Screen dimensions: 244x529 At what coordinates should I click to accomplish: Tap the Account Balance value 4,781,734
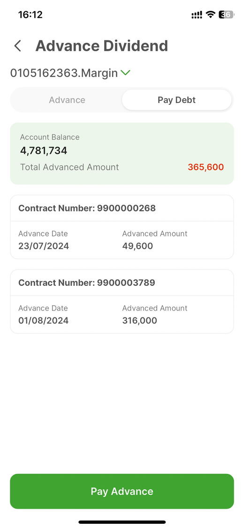pyautogui.click(x=44, y=150)
